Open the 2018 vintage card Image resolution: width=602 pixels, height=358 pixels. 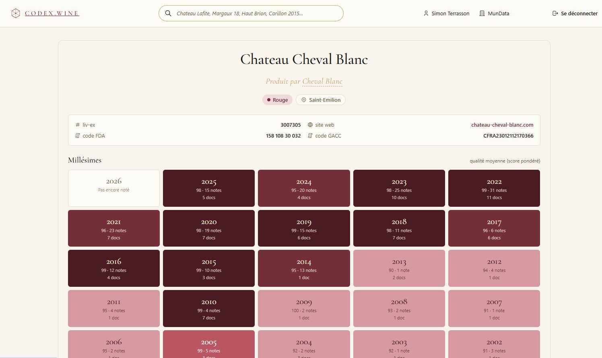click(399, 228)
